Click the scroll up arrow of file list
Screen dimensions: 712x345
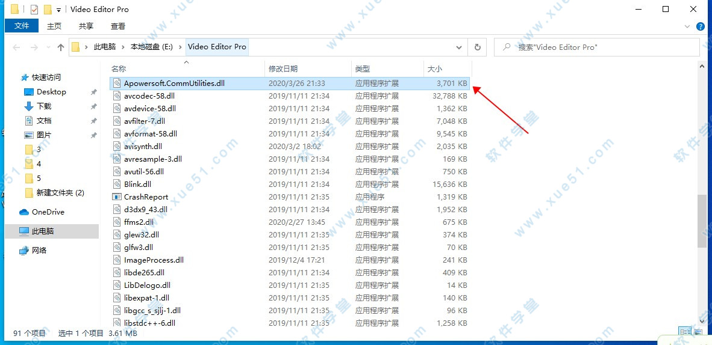point(702,66)
